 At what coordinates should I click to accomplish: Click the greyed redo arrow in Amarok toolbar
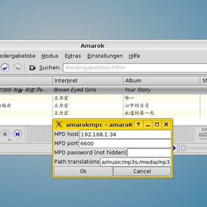pos(18,68)
